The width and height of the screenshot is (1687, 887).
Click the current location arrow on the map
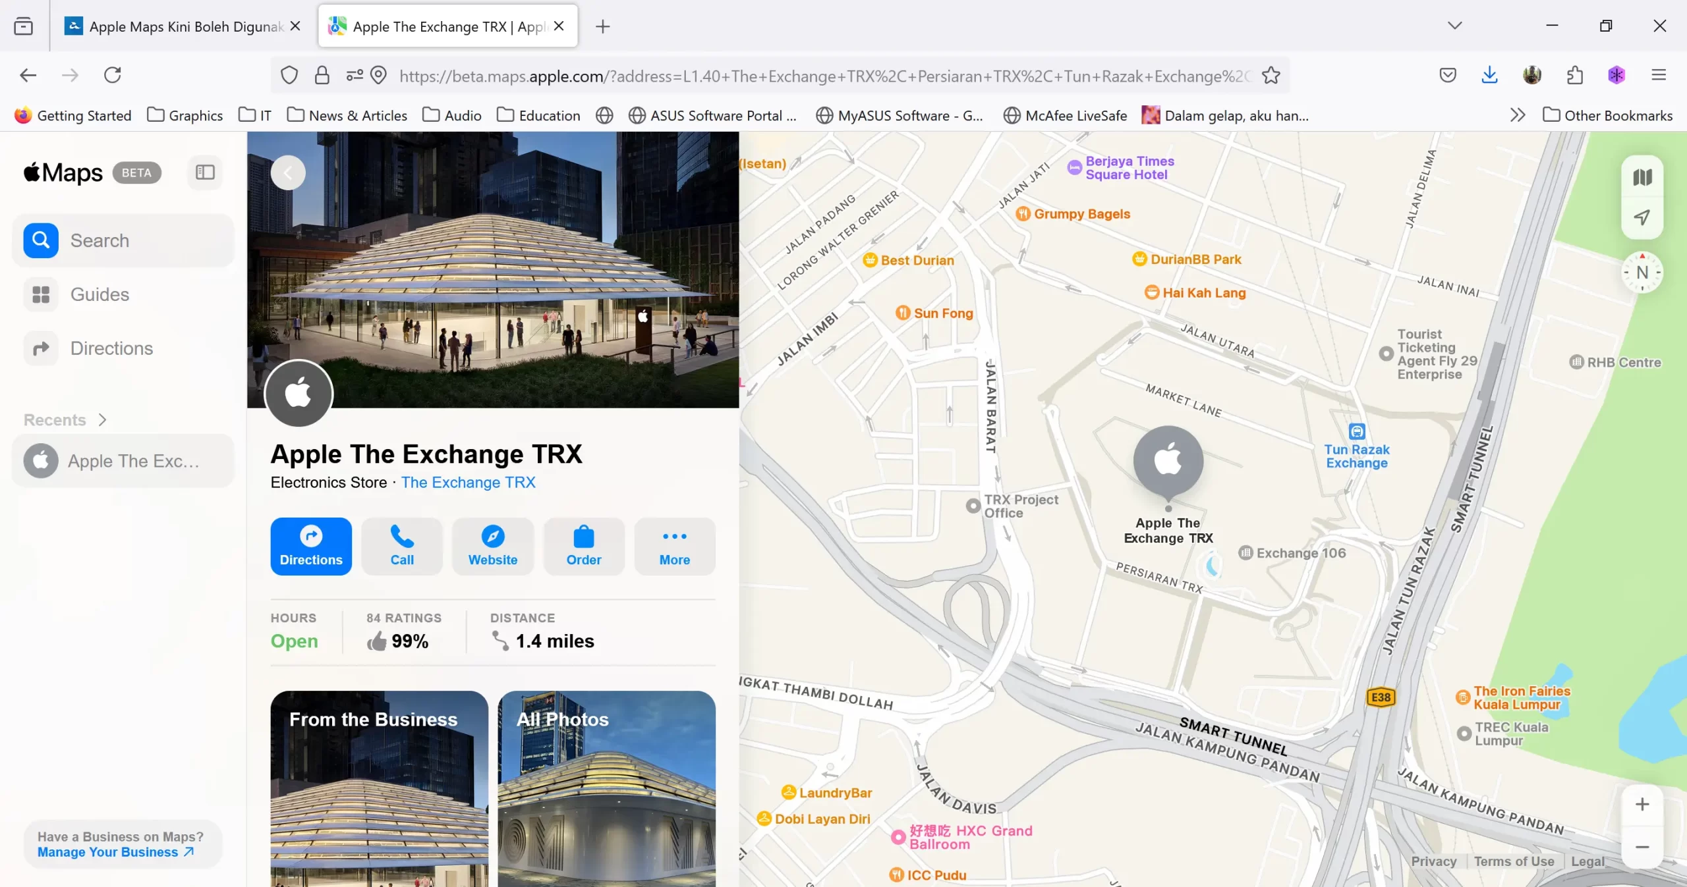click(x=1642, y=217)
